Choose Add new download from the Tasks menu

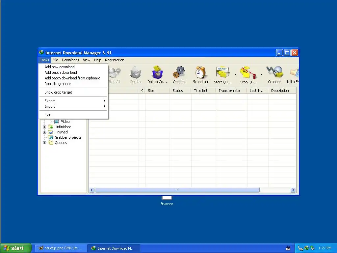73,67
